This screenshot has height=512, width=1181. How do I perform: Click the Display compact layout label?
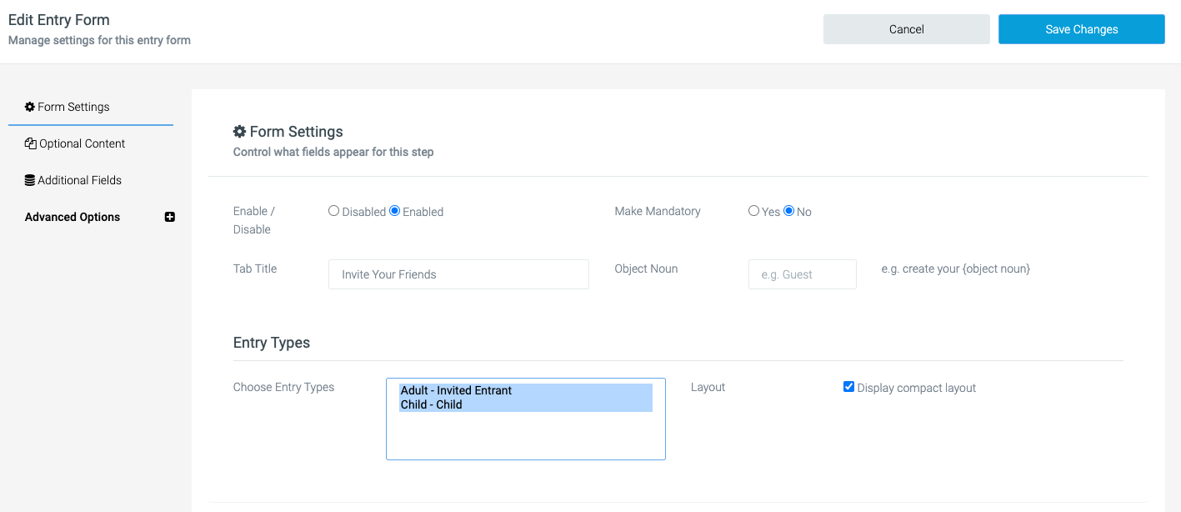tap(917, 388)
